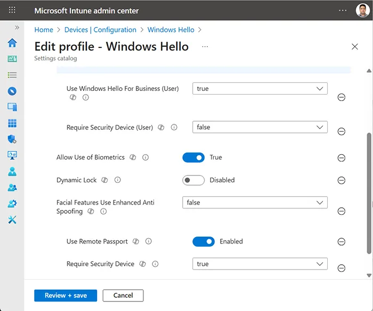Open Require Security Device (User) dropdown
Viewport: 373px width, 311px height.
[260, 128]
